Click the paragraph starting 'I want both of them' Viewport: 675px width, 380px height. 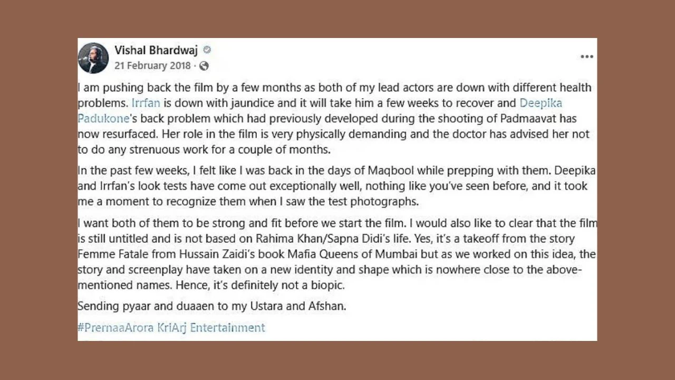(x=336, y=254)
